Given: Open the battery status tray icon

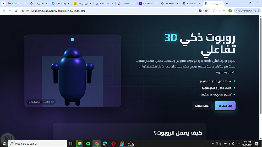Looking at the screenshot, I should [x=225, y=144].
